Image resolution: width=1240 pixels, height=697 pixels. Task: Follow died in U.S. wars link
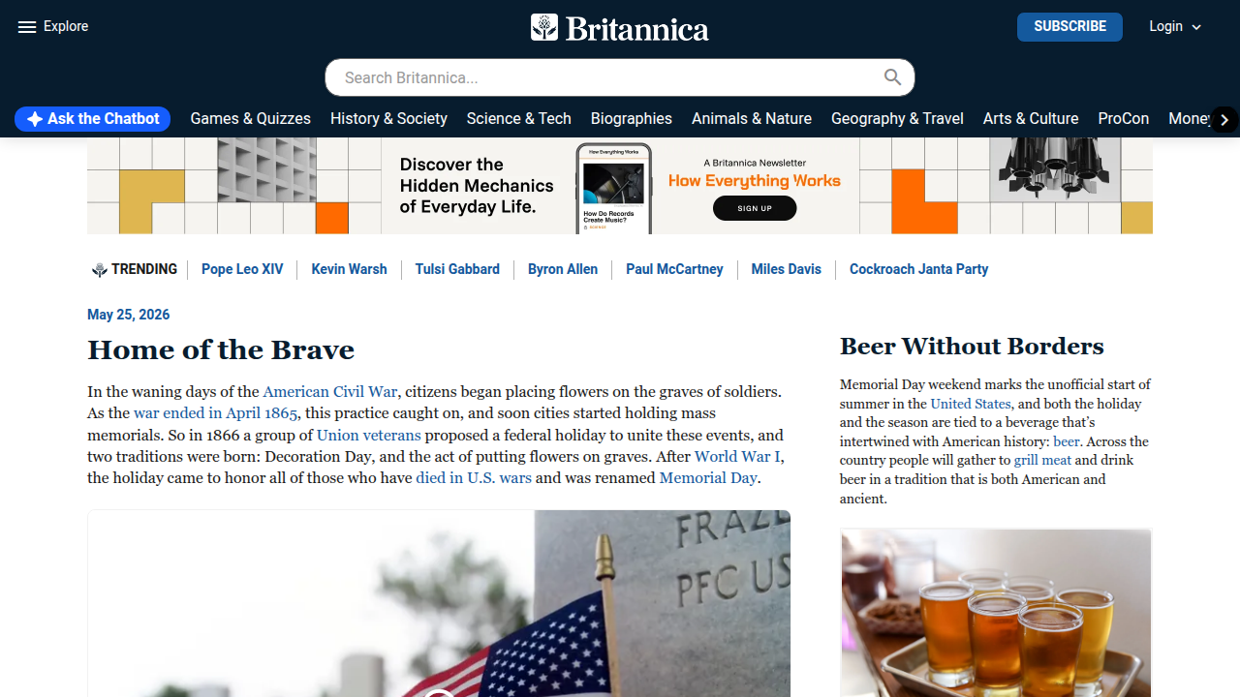coord(474,477)
